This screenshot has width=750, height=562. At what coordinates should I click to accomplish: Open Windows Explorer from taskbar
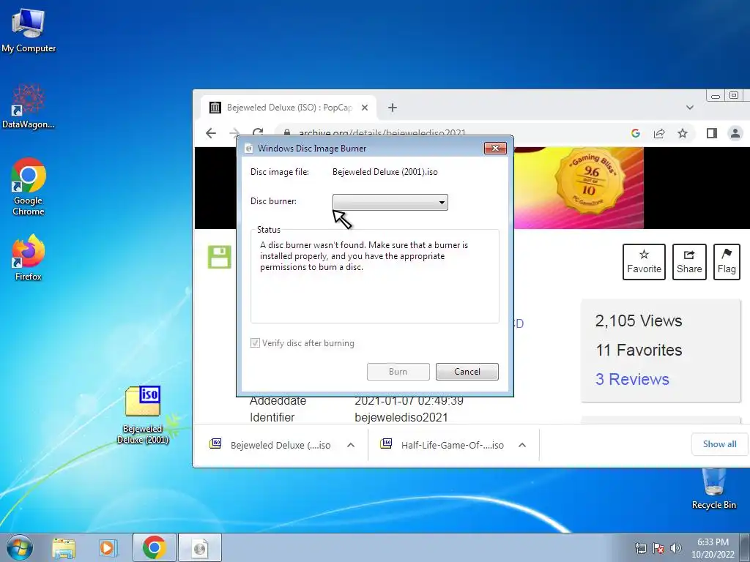click(x=64, y=547)
